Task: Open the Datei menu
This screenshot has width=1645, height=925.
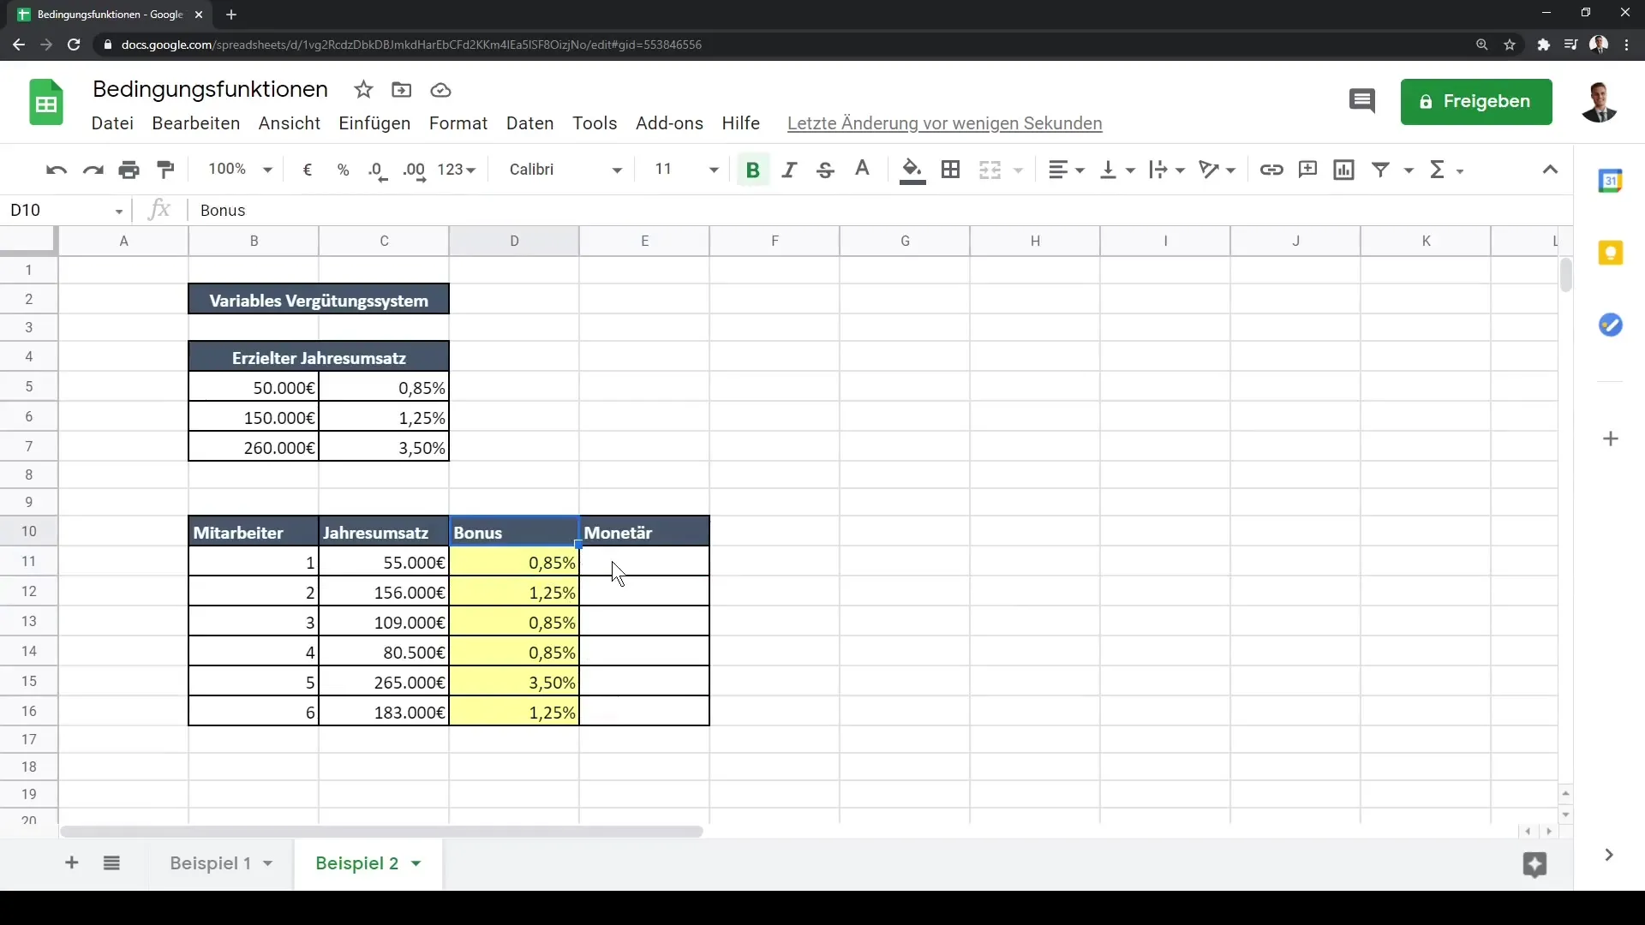Action: tap(112, 123)
